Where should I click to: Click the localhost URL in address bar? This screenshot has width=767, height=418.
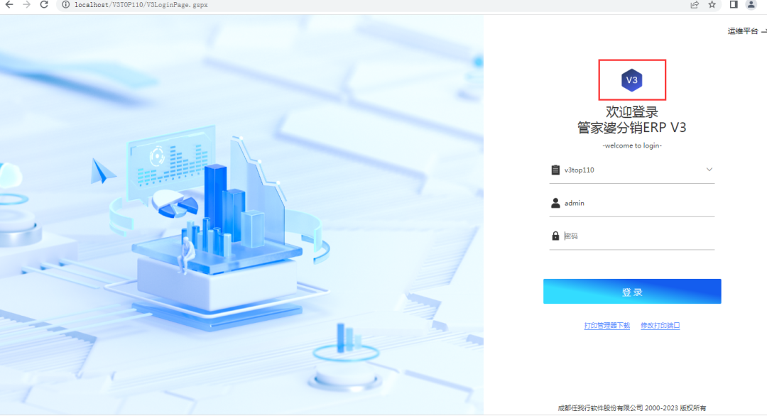click(141, 5)
